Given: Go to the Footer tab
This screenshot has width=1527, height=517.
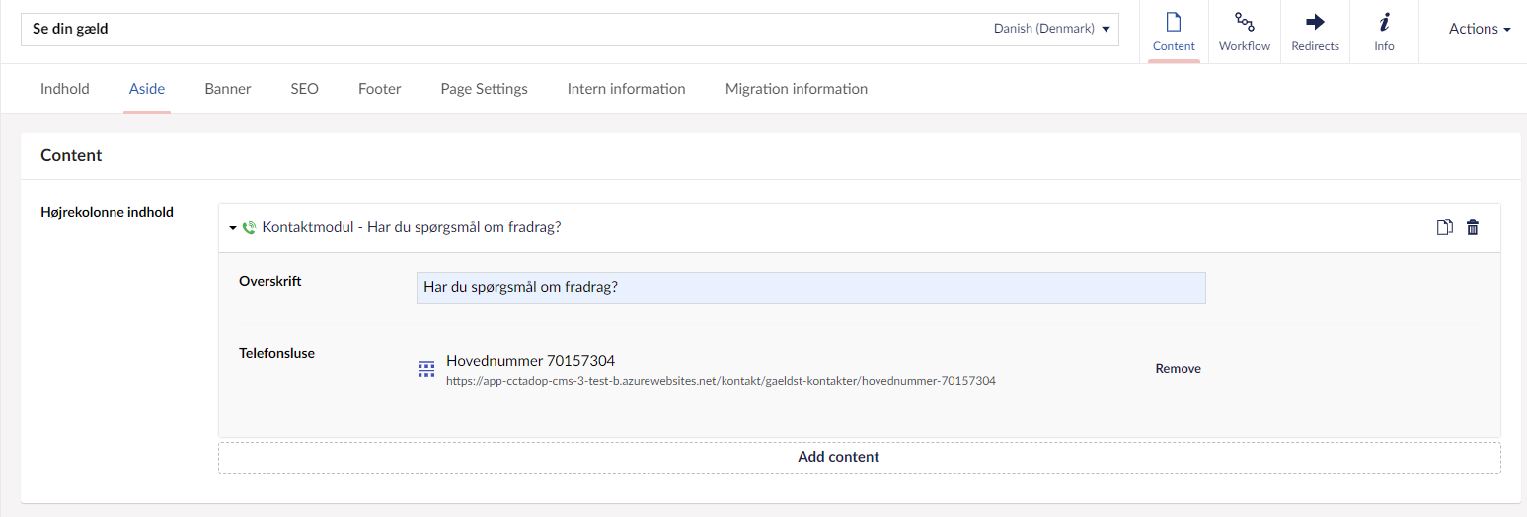Looking at the screenshot, I should pyautogui.click(x=379, y=89).
